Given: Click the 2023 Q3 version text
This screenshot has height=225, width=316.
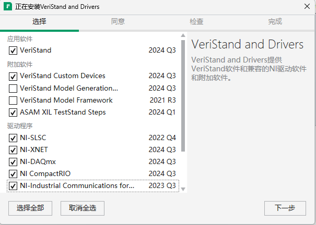Looking at the screenshot, I should pos(162,185).
